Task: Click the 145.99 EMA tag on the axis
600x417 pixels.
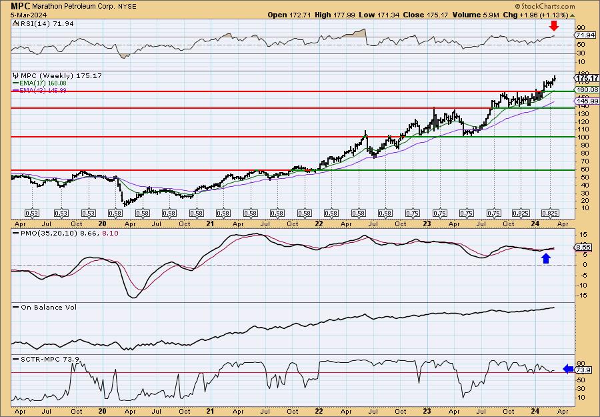Action: coord(587,101)
